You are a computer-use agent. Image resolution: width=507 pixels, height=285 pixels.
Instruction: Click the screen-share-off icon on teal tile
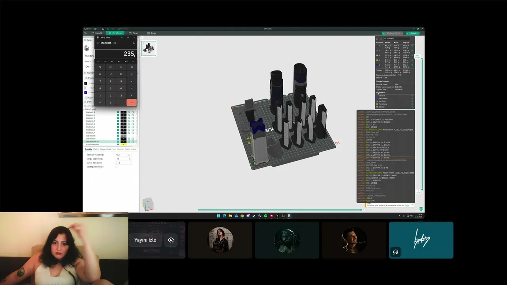click(395, 252)
